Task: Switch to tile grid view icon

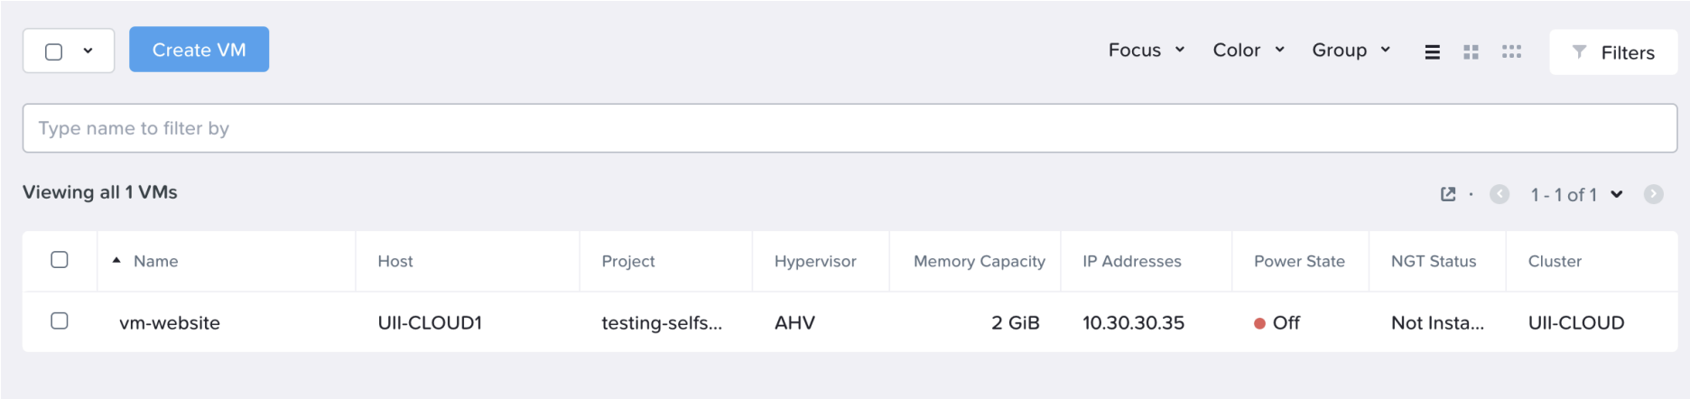Action: [x=1471, y=52]
